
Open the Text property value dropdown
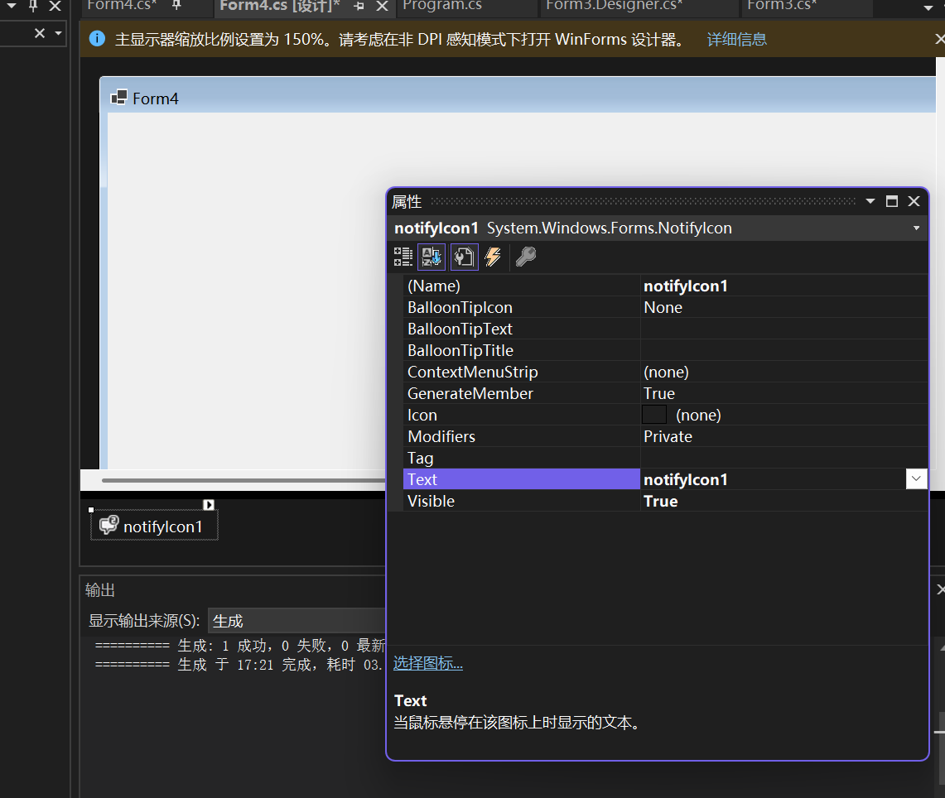(x=916, y=478)
